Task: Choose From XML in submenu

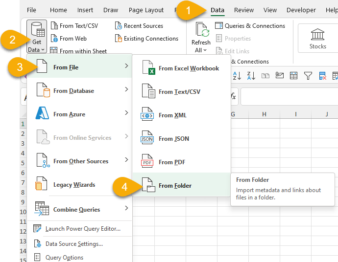Action: click(x=172, y=115)
